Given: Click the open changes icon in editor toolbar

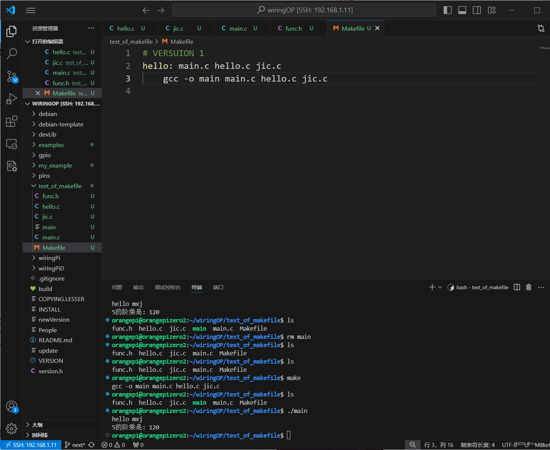Looking at the screenshot, I should pyautogui.click(x=541, y=28).
